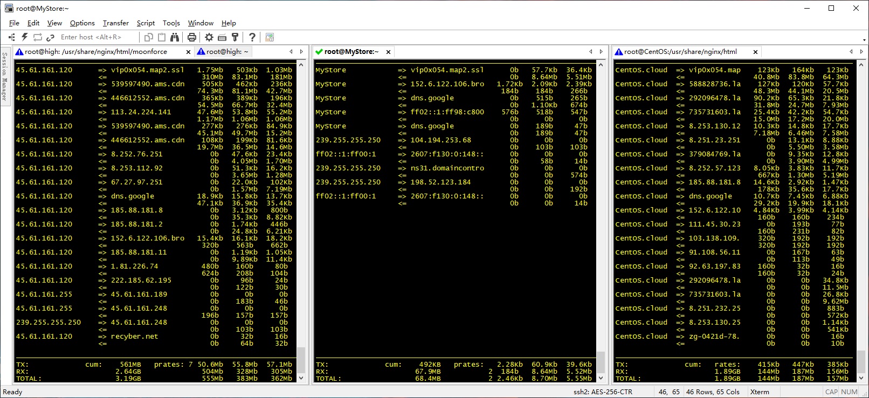Click the left terminal scrollbar thumb

[x=301, y=360]
